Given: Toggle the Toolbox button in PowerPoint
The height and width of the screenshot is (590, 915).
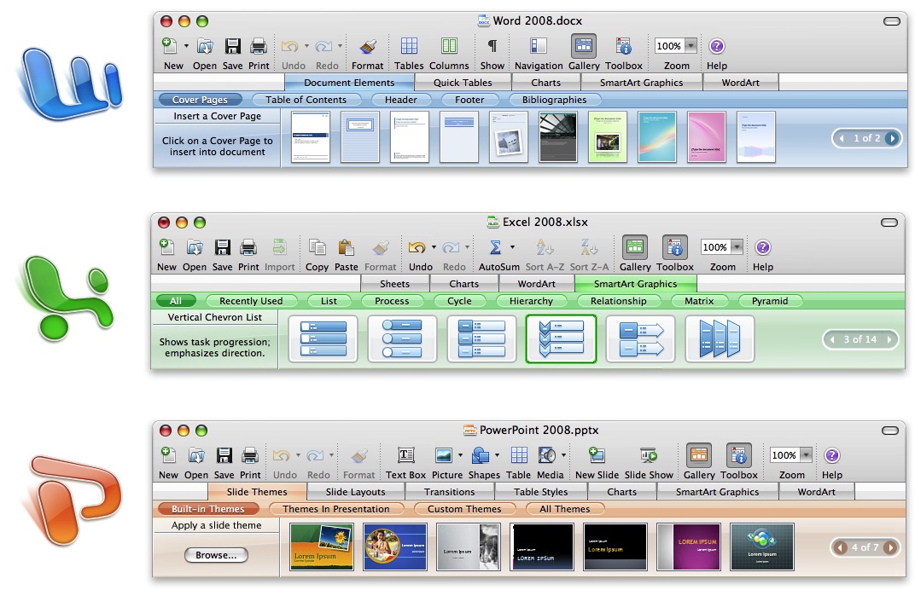Looking at the screenshot, I should point(739,455).
